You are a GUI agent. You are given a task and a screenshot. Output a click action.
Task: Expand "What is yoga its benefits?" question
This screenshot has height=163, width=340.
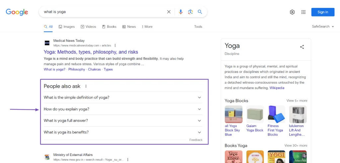[123, 132]
